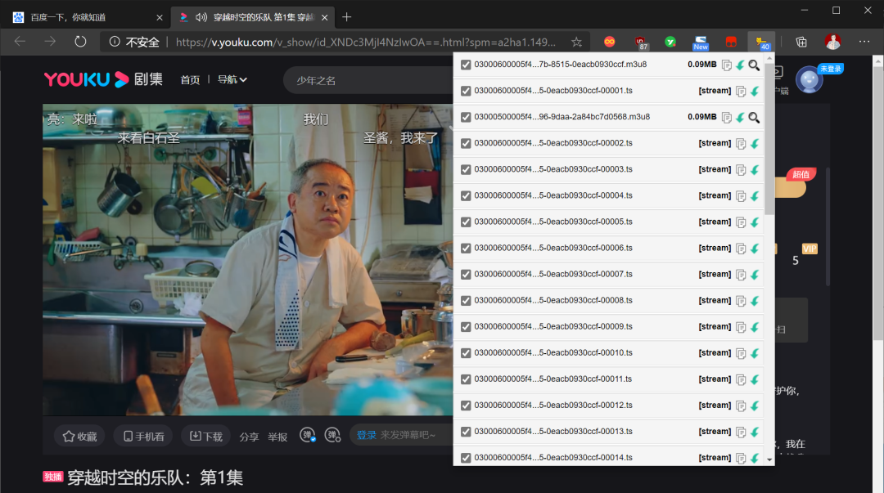Click the 不安全 site info indicator

(x=134, y=43)
